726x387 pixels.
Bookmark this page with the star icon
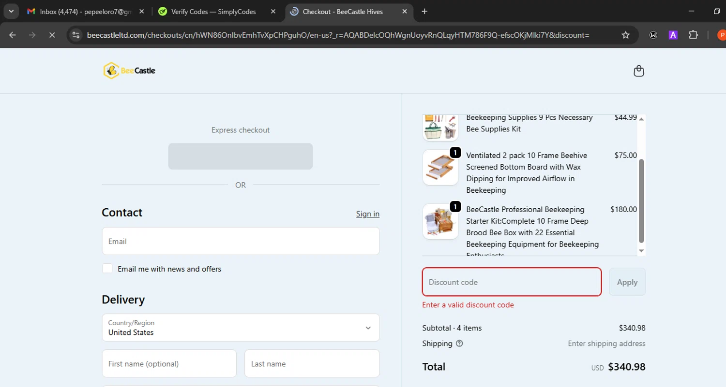625,35
